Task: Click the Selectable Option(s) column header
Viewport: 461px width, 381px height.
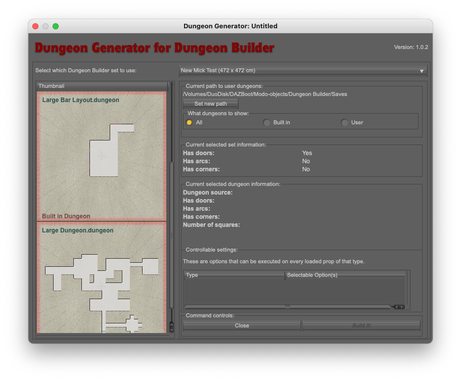Action: point(345,275)
